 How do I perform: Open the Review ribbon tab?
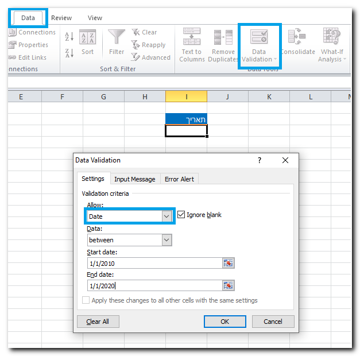(61, 18)
